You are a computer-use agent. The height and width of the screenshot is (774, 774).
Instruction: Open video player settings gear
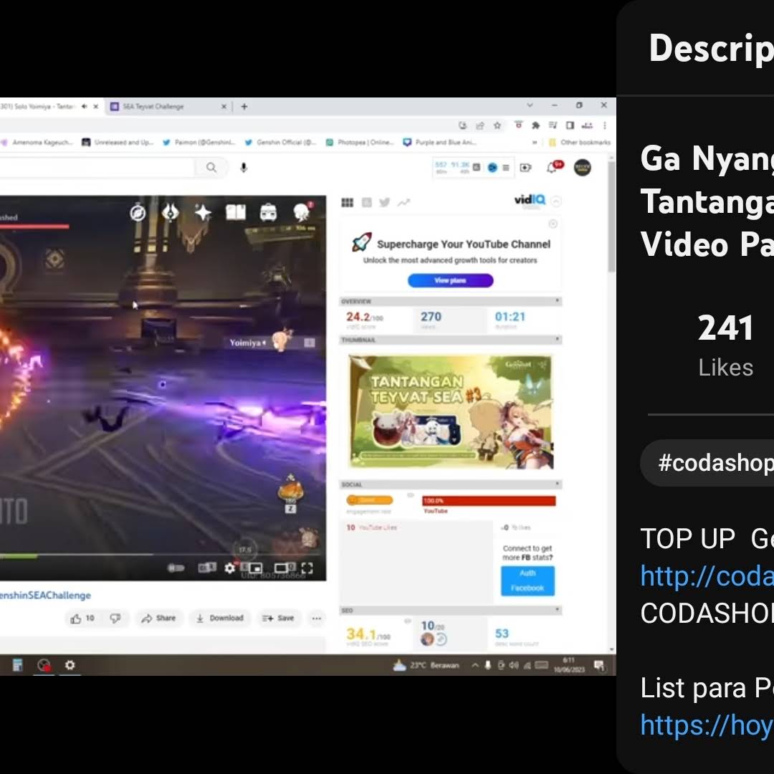pos(229,568)
